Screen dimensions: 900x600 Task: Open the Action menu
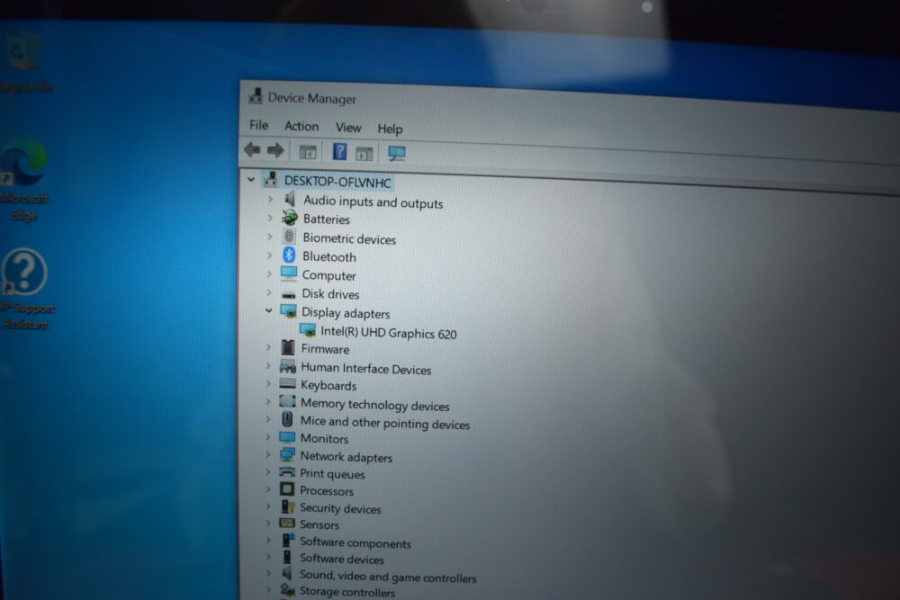pyautogui.click(x=301, y=126)
